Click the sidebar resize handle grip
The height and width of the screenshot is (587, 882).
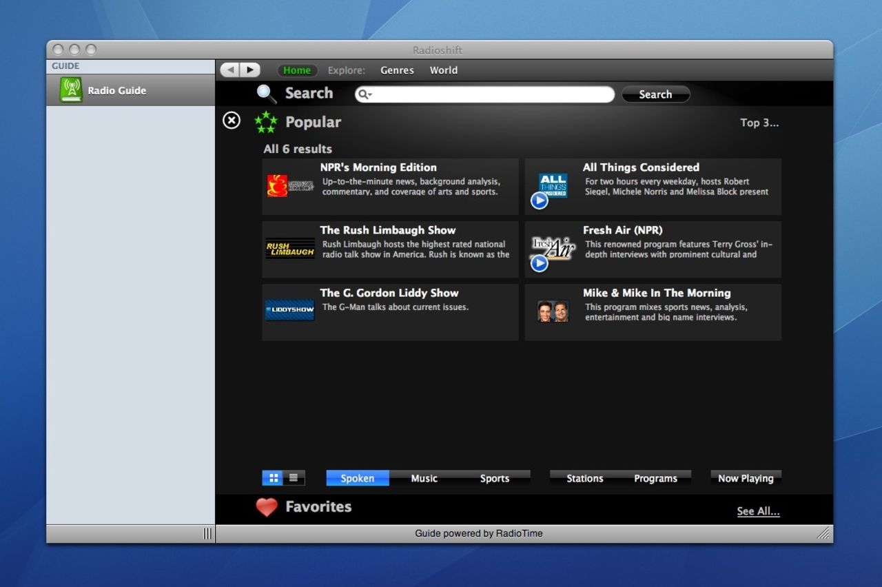[207, 534]
